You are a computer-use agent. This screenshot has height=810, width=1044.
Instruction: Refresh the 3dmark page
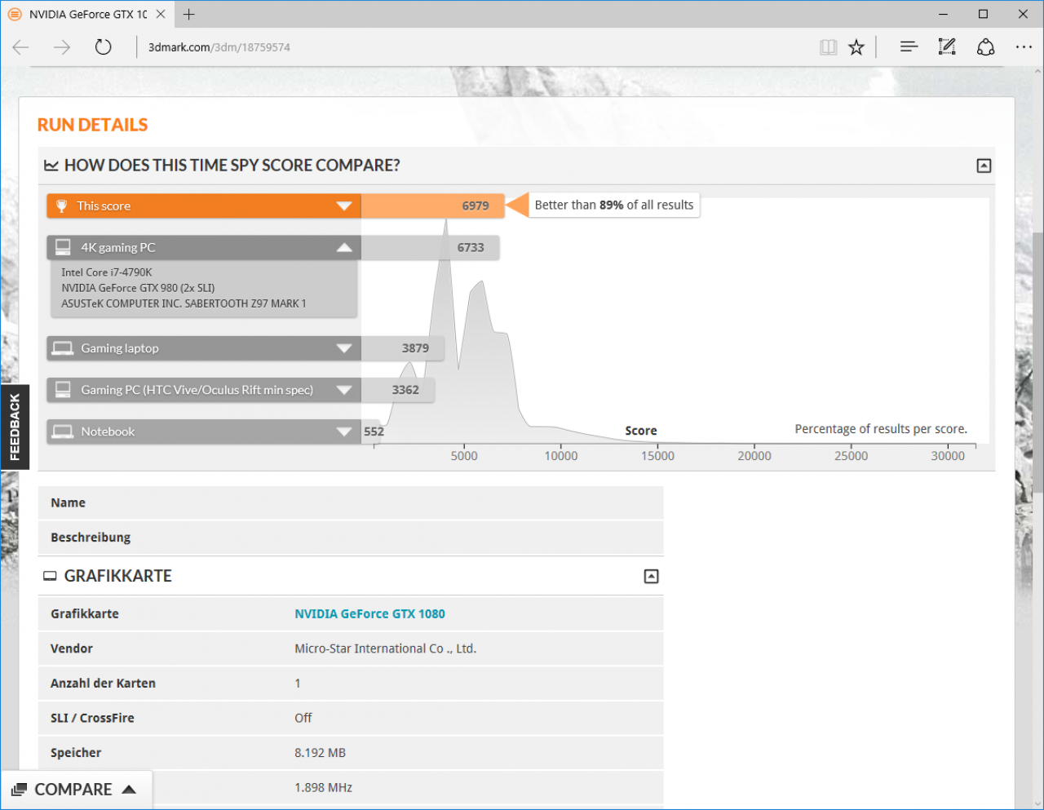point(103,46)
